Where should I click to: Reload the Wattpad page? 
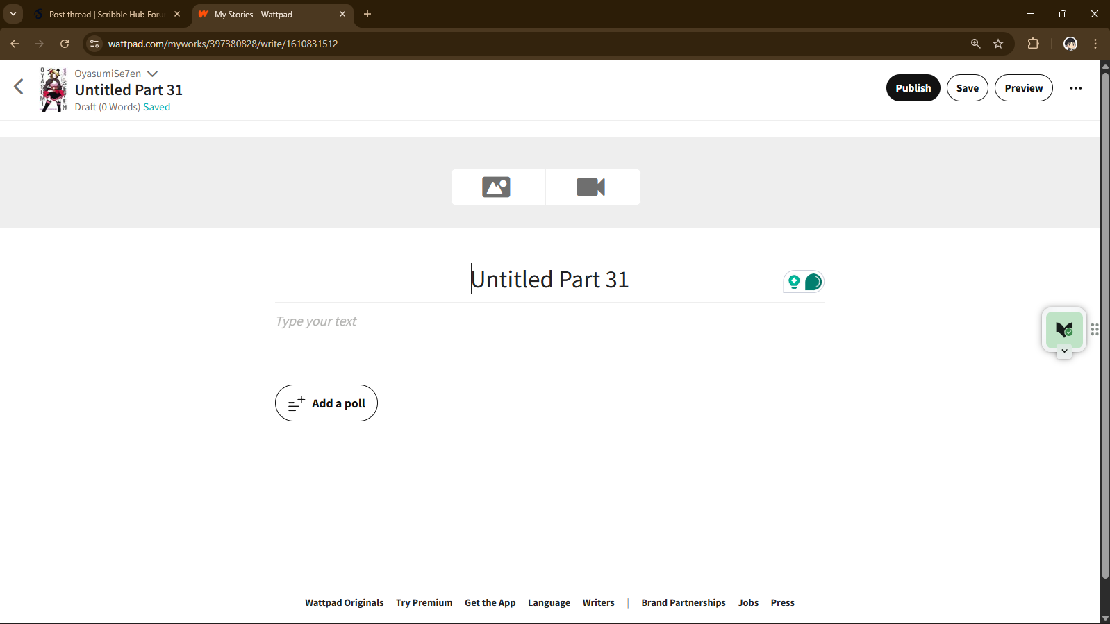(65, 44)
